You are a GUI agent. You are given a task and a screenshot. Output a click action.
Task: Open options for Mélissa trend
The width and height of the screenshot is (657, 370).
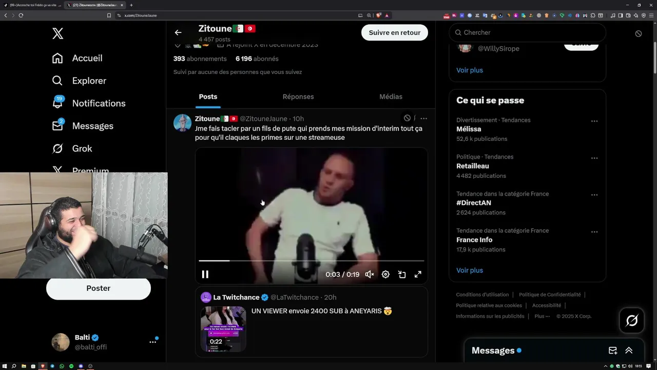click(594, 121)
